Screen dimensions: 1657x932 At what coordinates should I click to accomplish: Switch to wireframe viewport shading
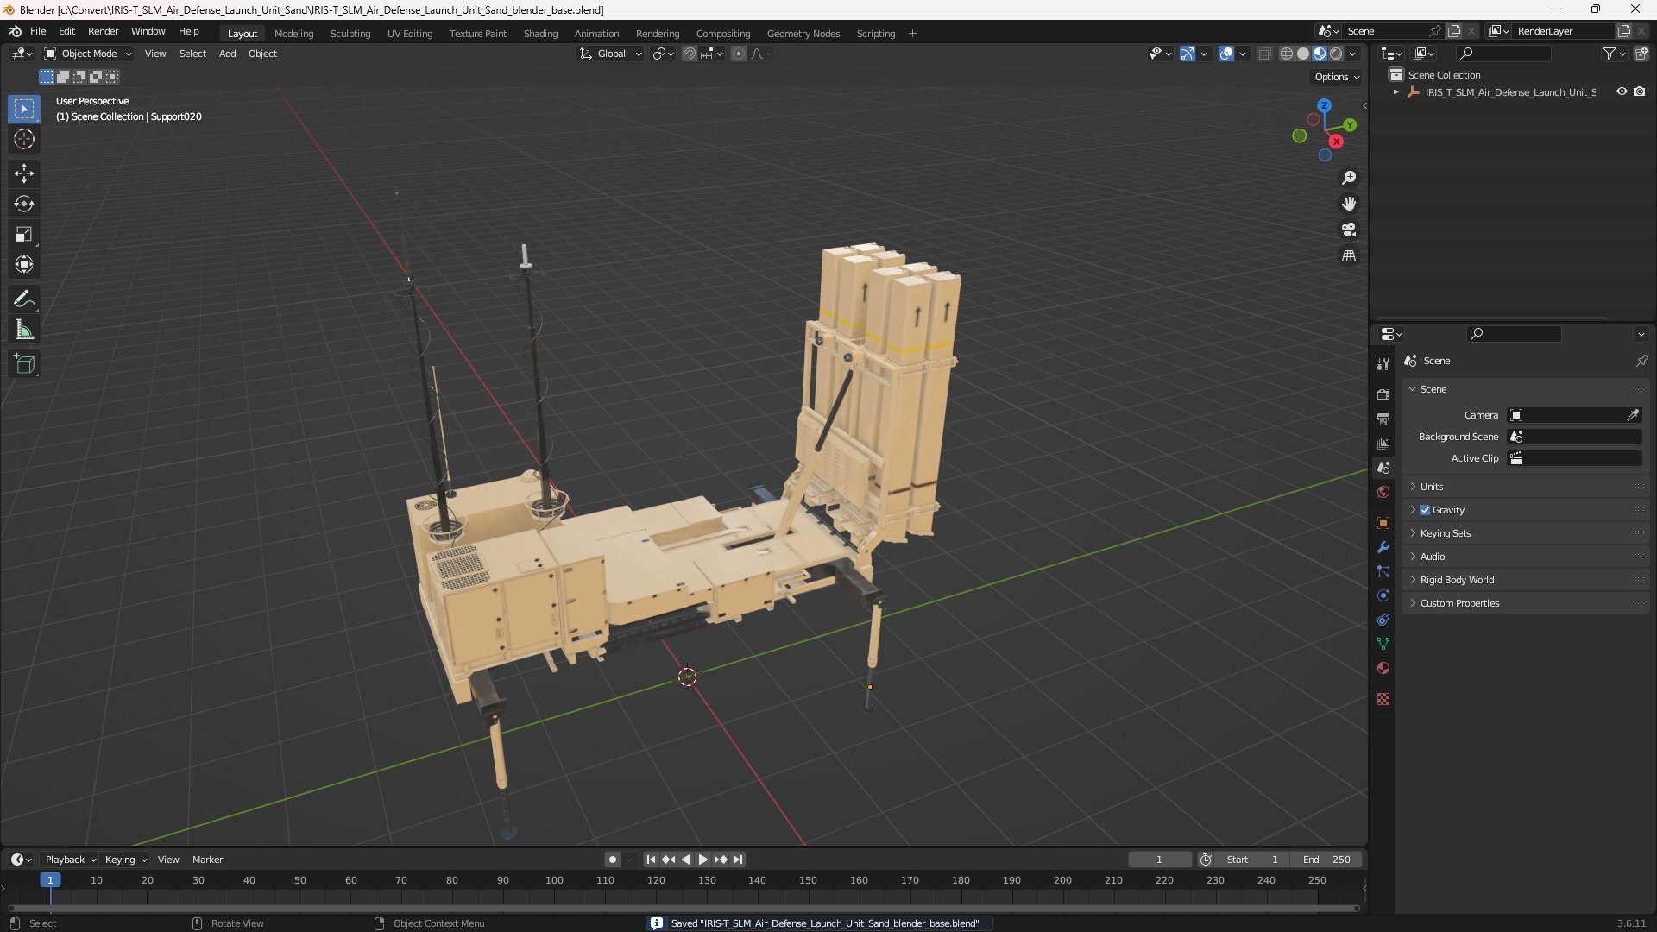tap(1287, 54)
